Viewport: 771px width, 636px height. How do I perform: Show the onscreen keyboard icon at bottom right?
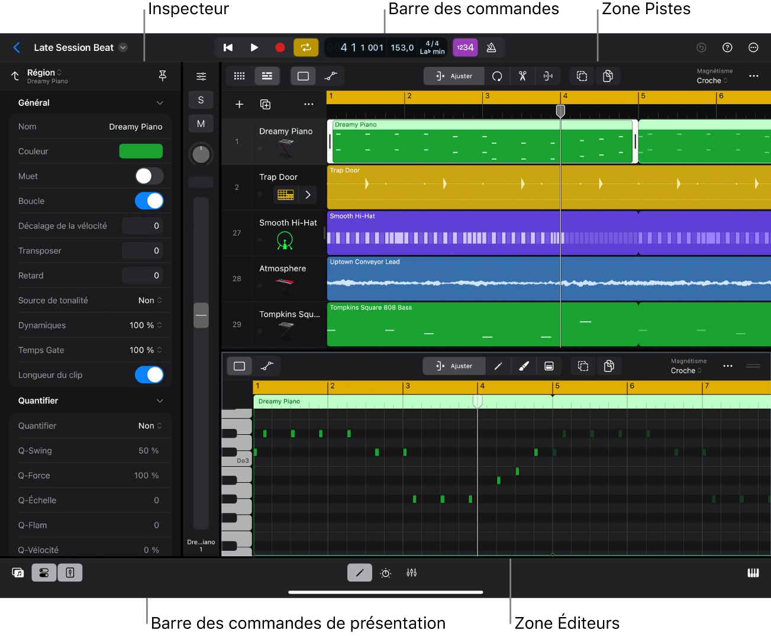(x=753, y=572)
